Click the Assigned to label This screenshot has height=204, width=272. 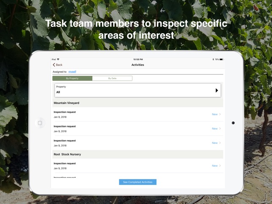60,72
